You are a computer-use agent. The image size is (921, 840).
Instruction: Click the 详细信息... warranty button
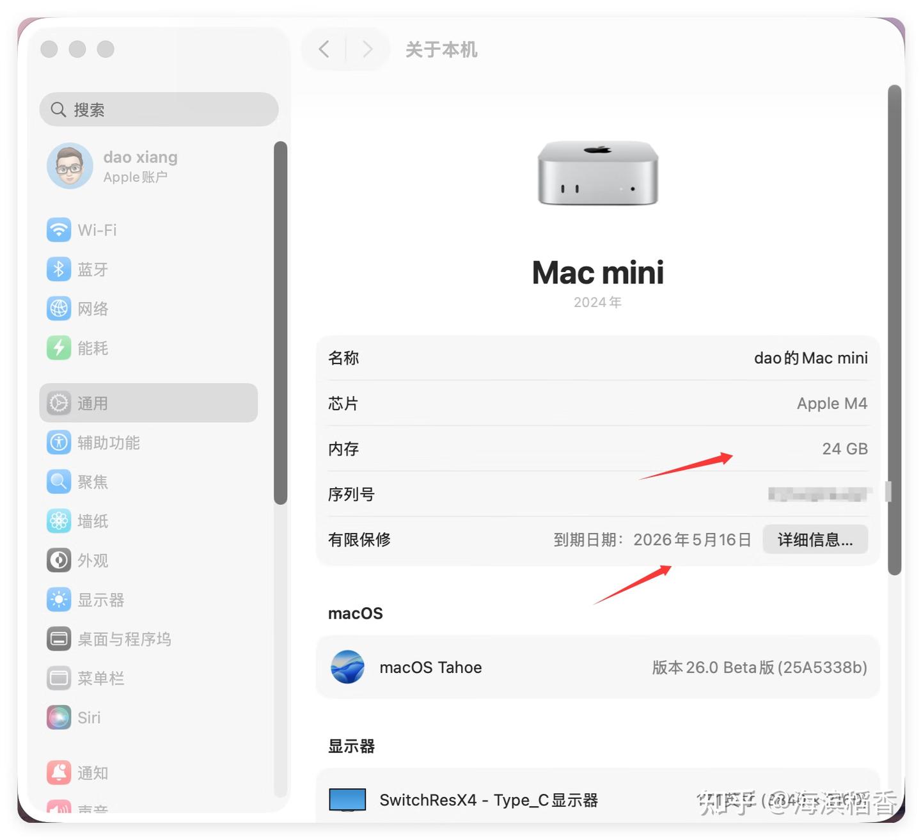[815, 539]
